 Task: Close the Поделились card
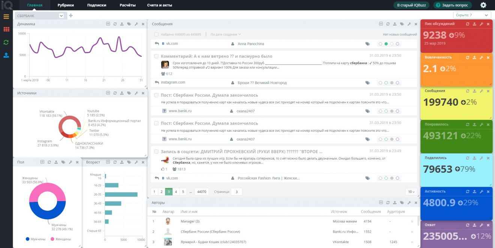[x=488, y=158]
